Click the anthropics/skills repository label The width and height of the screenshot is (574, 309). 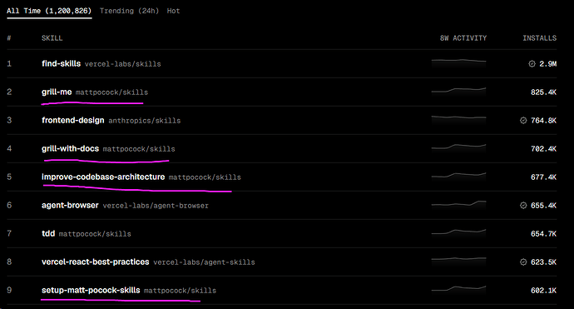(145, 121)
